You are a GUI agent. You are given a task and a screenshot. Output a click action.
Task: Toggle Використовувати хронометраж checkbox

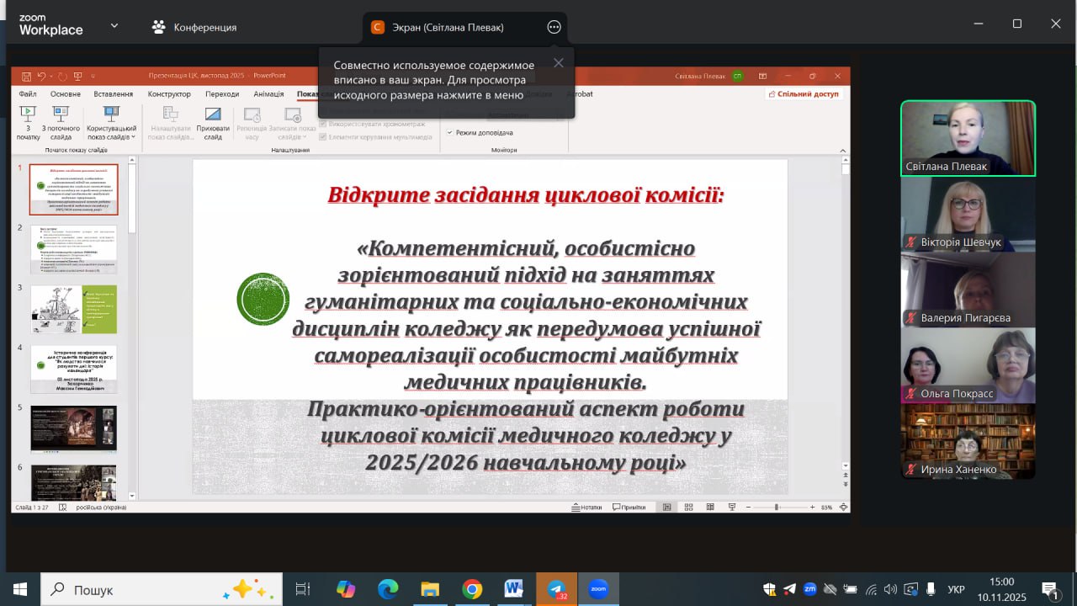323,124
